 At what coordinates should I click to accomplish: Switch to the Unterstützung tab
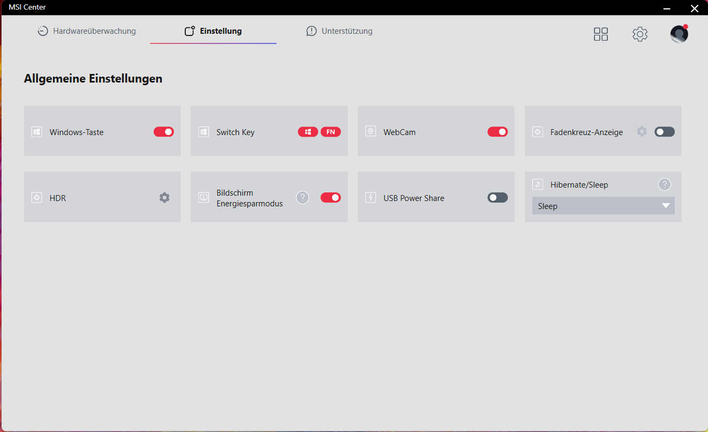tap(340, 31)
